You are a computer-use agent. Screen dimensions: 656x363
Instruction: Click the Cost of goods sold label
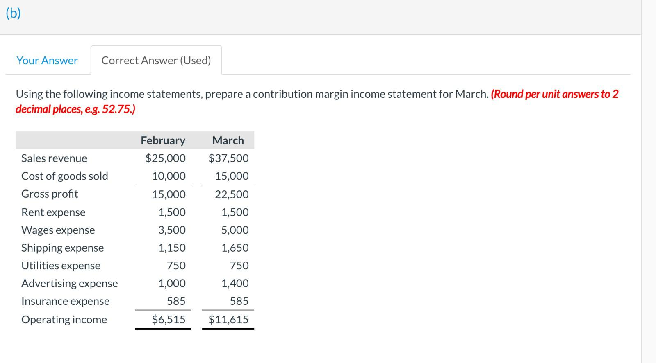point(65,176)
